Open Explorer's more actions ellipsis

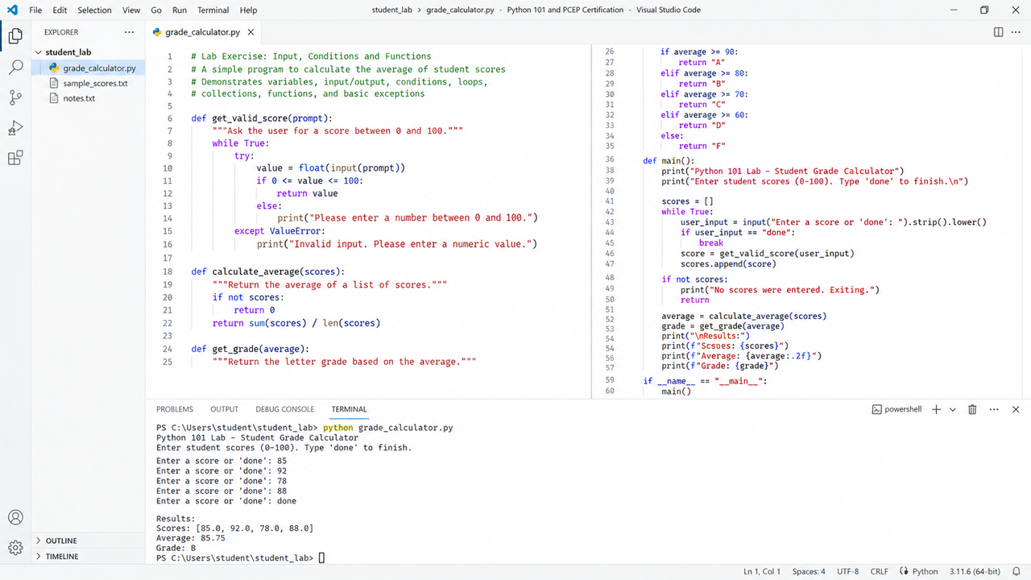pyautogui.click(x=130, y=32)
